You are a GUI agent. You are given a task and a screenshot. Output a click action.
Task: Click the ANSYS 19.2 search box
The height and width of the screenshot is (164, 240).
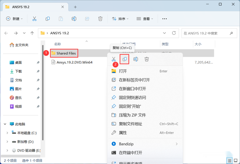point(209,33)
